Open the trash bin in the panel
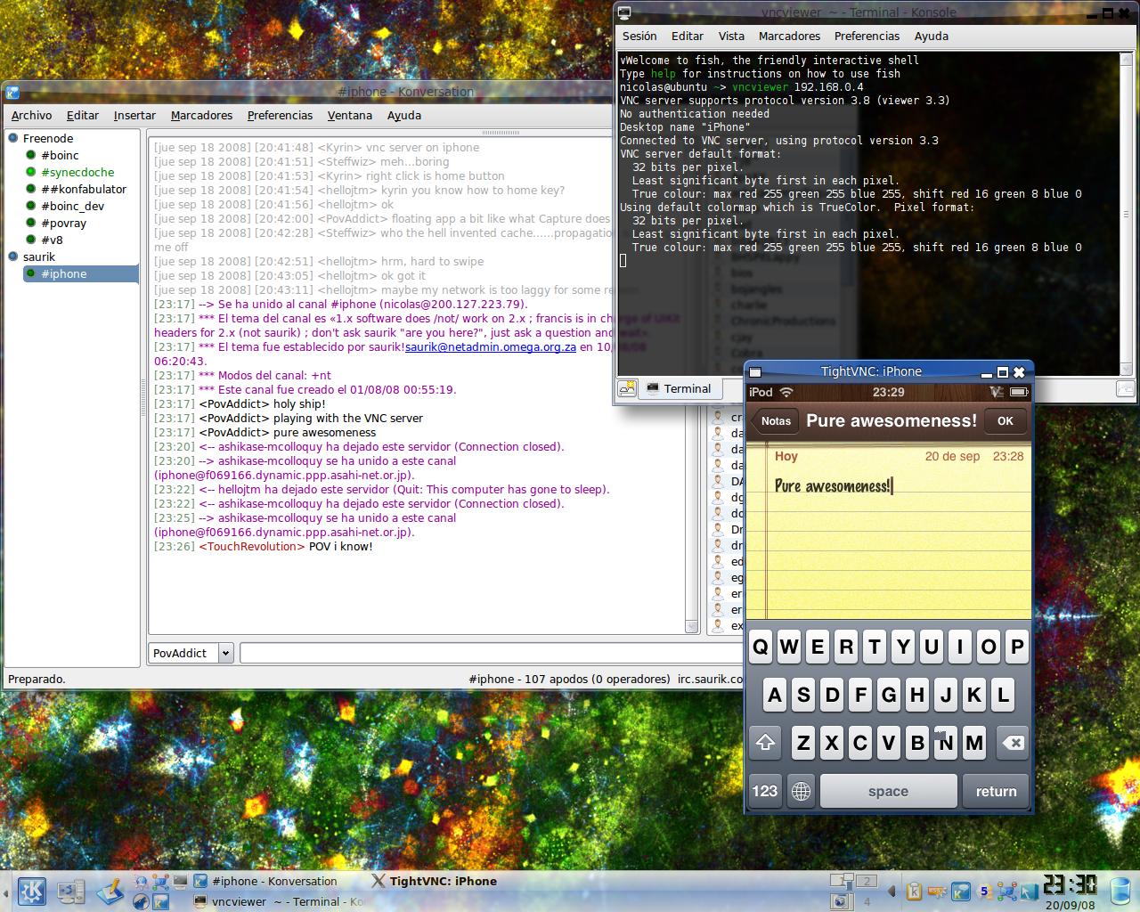The image size is (1140, 912). 1120,891
